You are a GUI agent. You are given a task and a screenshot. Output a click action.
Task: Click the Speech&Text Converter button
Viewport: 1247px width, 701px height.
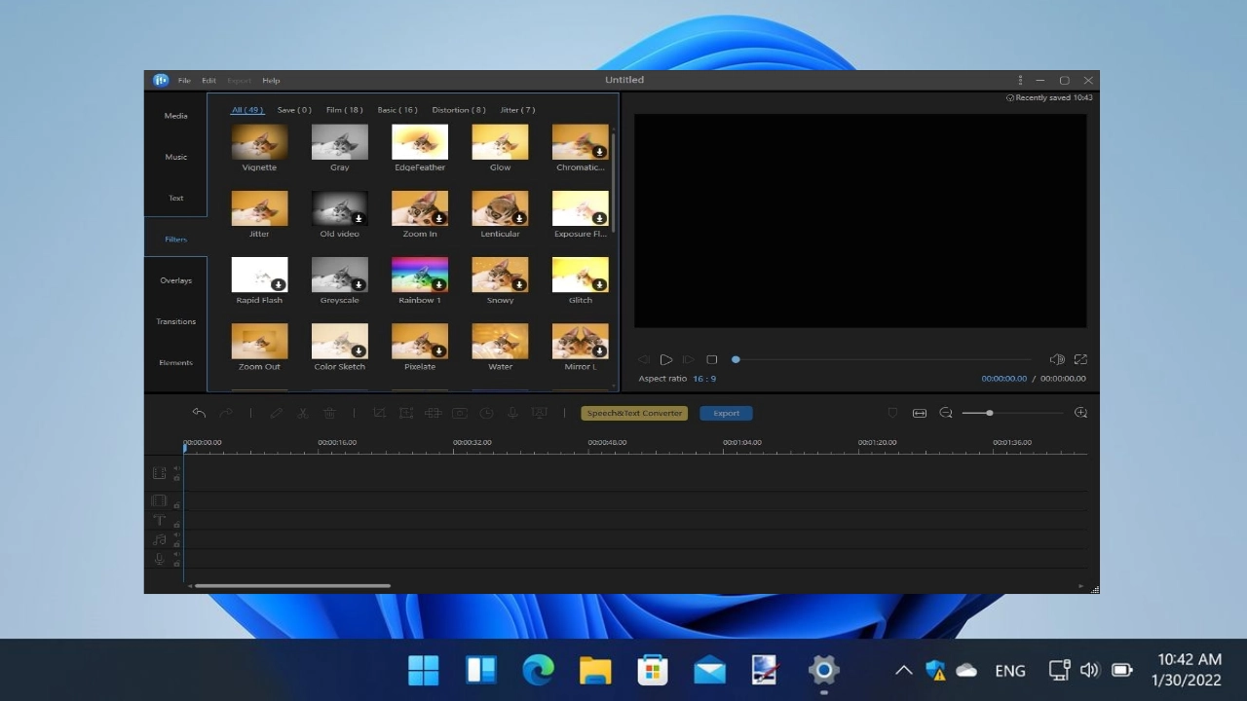(x=634, y=413)
